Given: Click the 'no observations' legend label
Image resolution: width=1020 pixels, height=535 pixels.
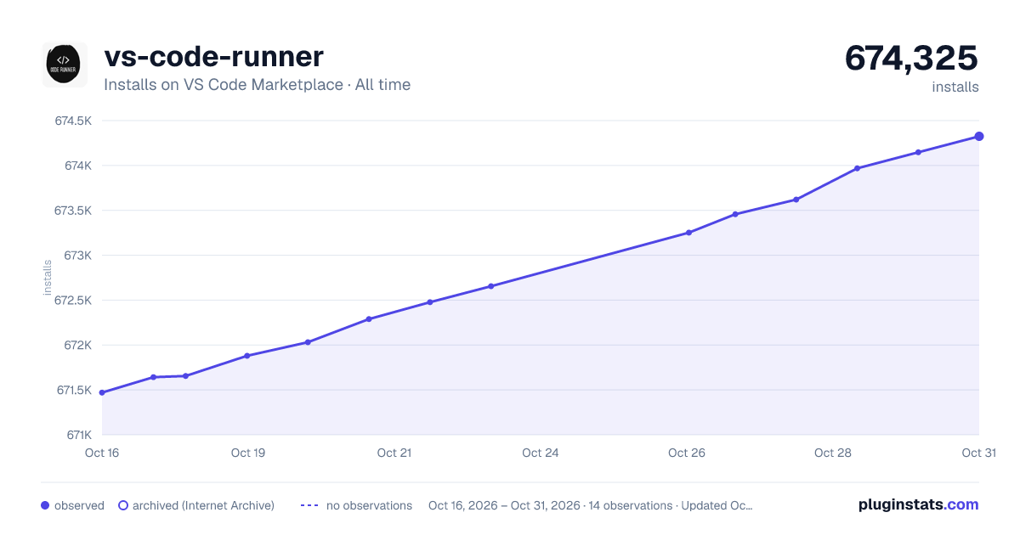Looking at the screenshot, I should [369, 505].
